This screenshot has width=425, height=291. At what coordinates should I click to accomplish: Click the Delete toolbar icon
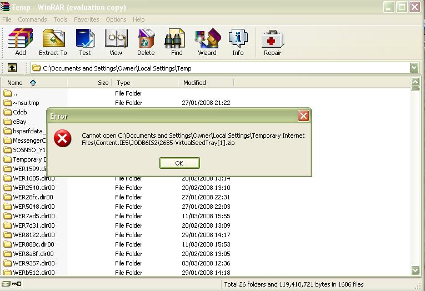pyautogui.click(x=146, y=38)
